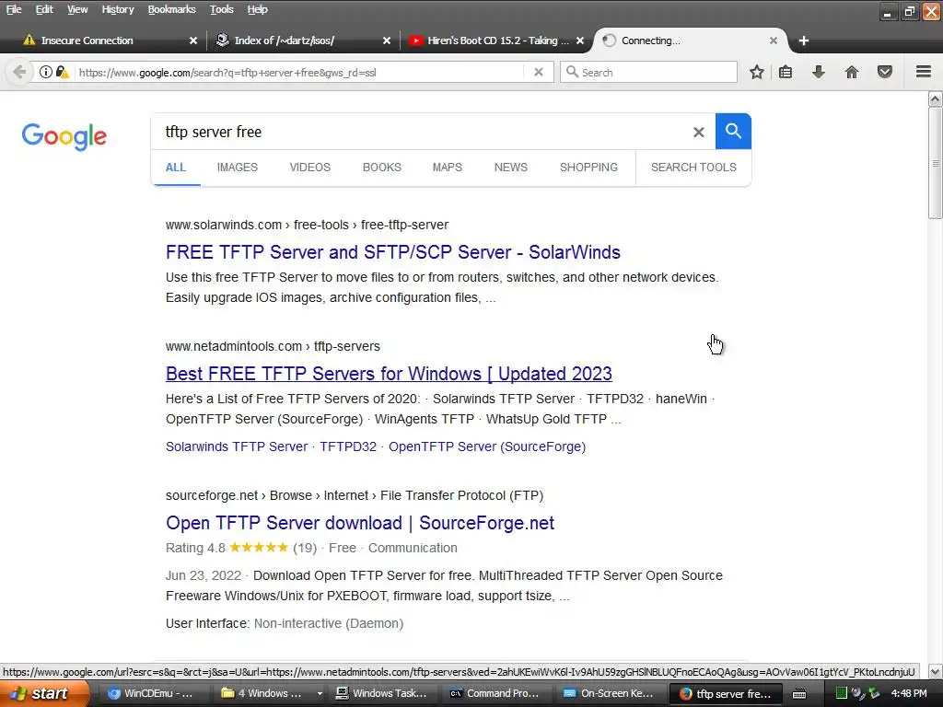The height and width of the screenshot is (707, 943).
Task: Open the Firefox hamburger menu
Action: click(x=924, y=72)
